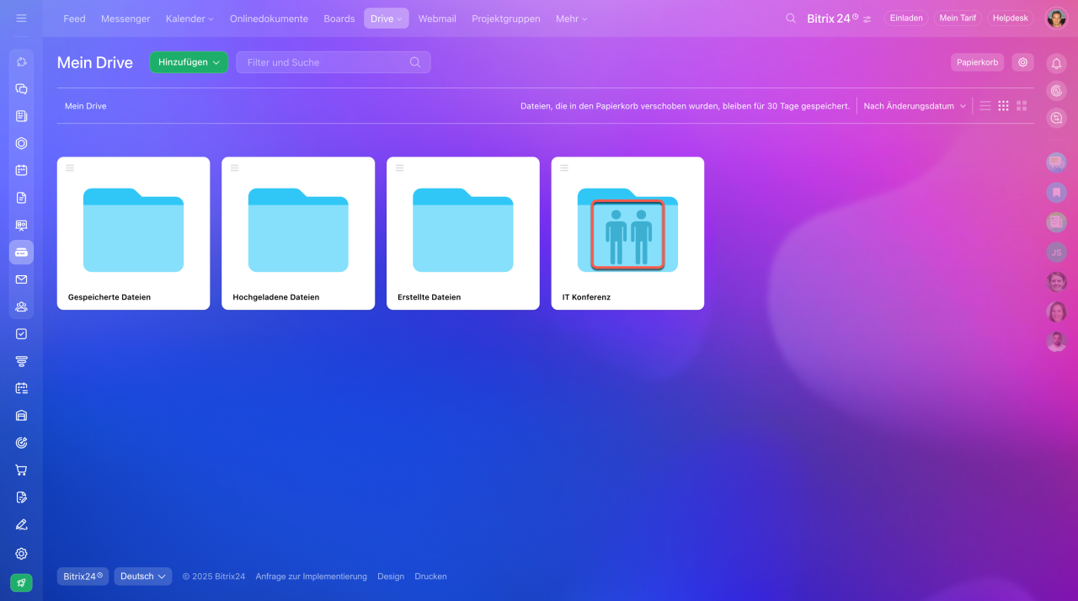Open the Hochgeladene Dateien folder
The width and height of the screenshot is (1078, 601).
coord(298,233)
